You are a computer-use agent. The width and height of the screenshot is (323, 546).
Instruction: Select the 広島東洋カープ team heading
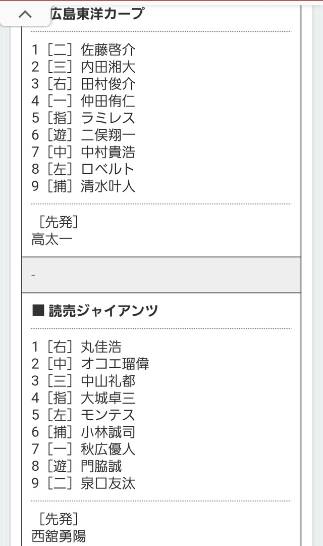point(97,13)
